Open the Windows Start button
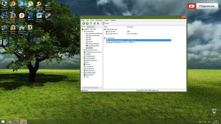This screenshot has height=124, width=221. [x=3, y=122]
